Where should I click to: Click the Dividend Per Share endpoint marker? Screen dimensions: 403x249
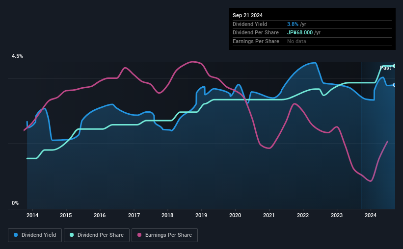[x=395, y=66]
